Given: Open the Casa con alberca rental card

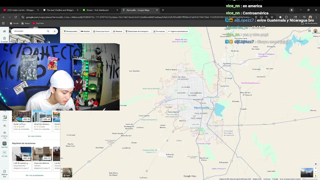Looking at the screenshot, I should tap(42, 159).
